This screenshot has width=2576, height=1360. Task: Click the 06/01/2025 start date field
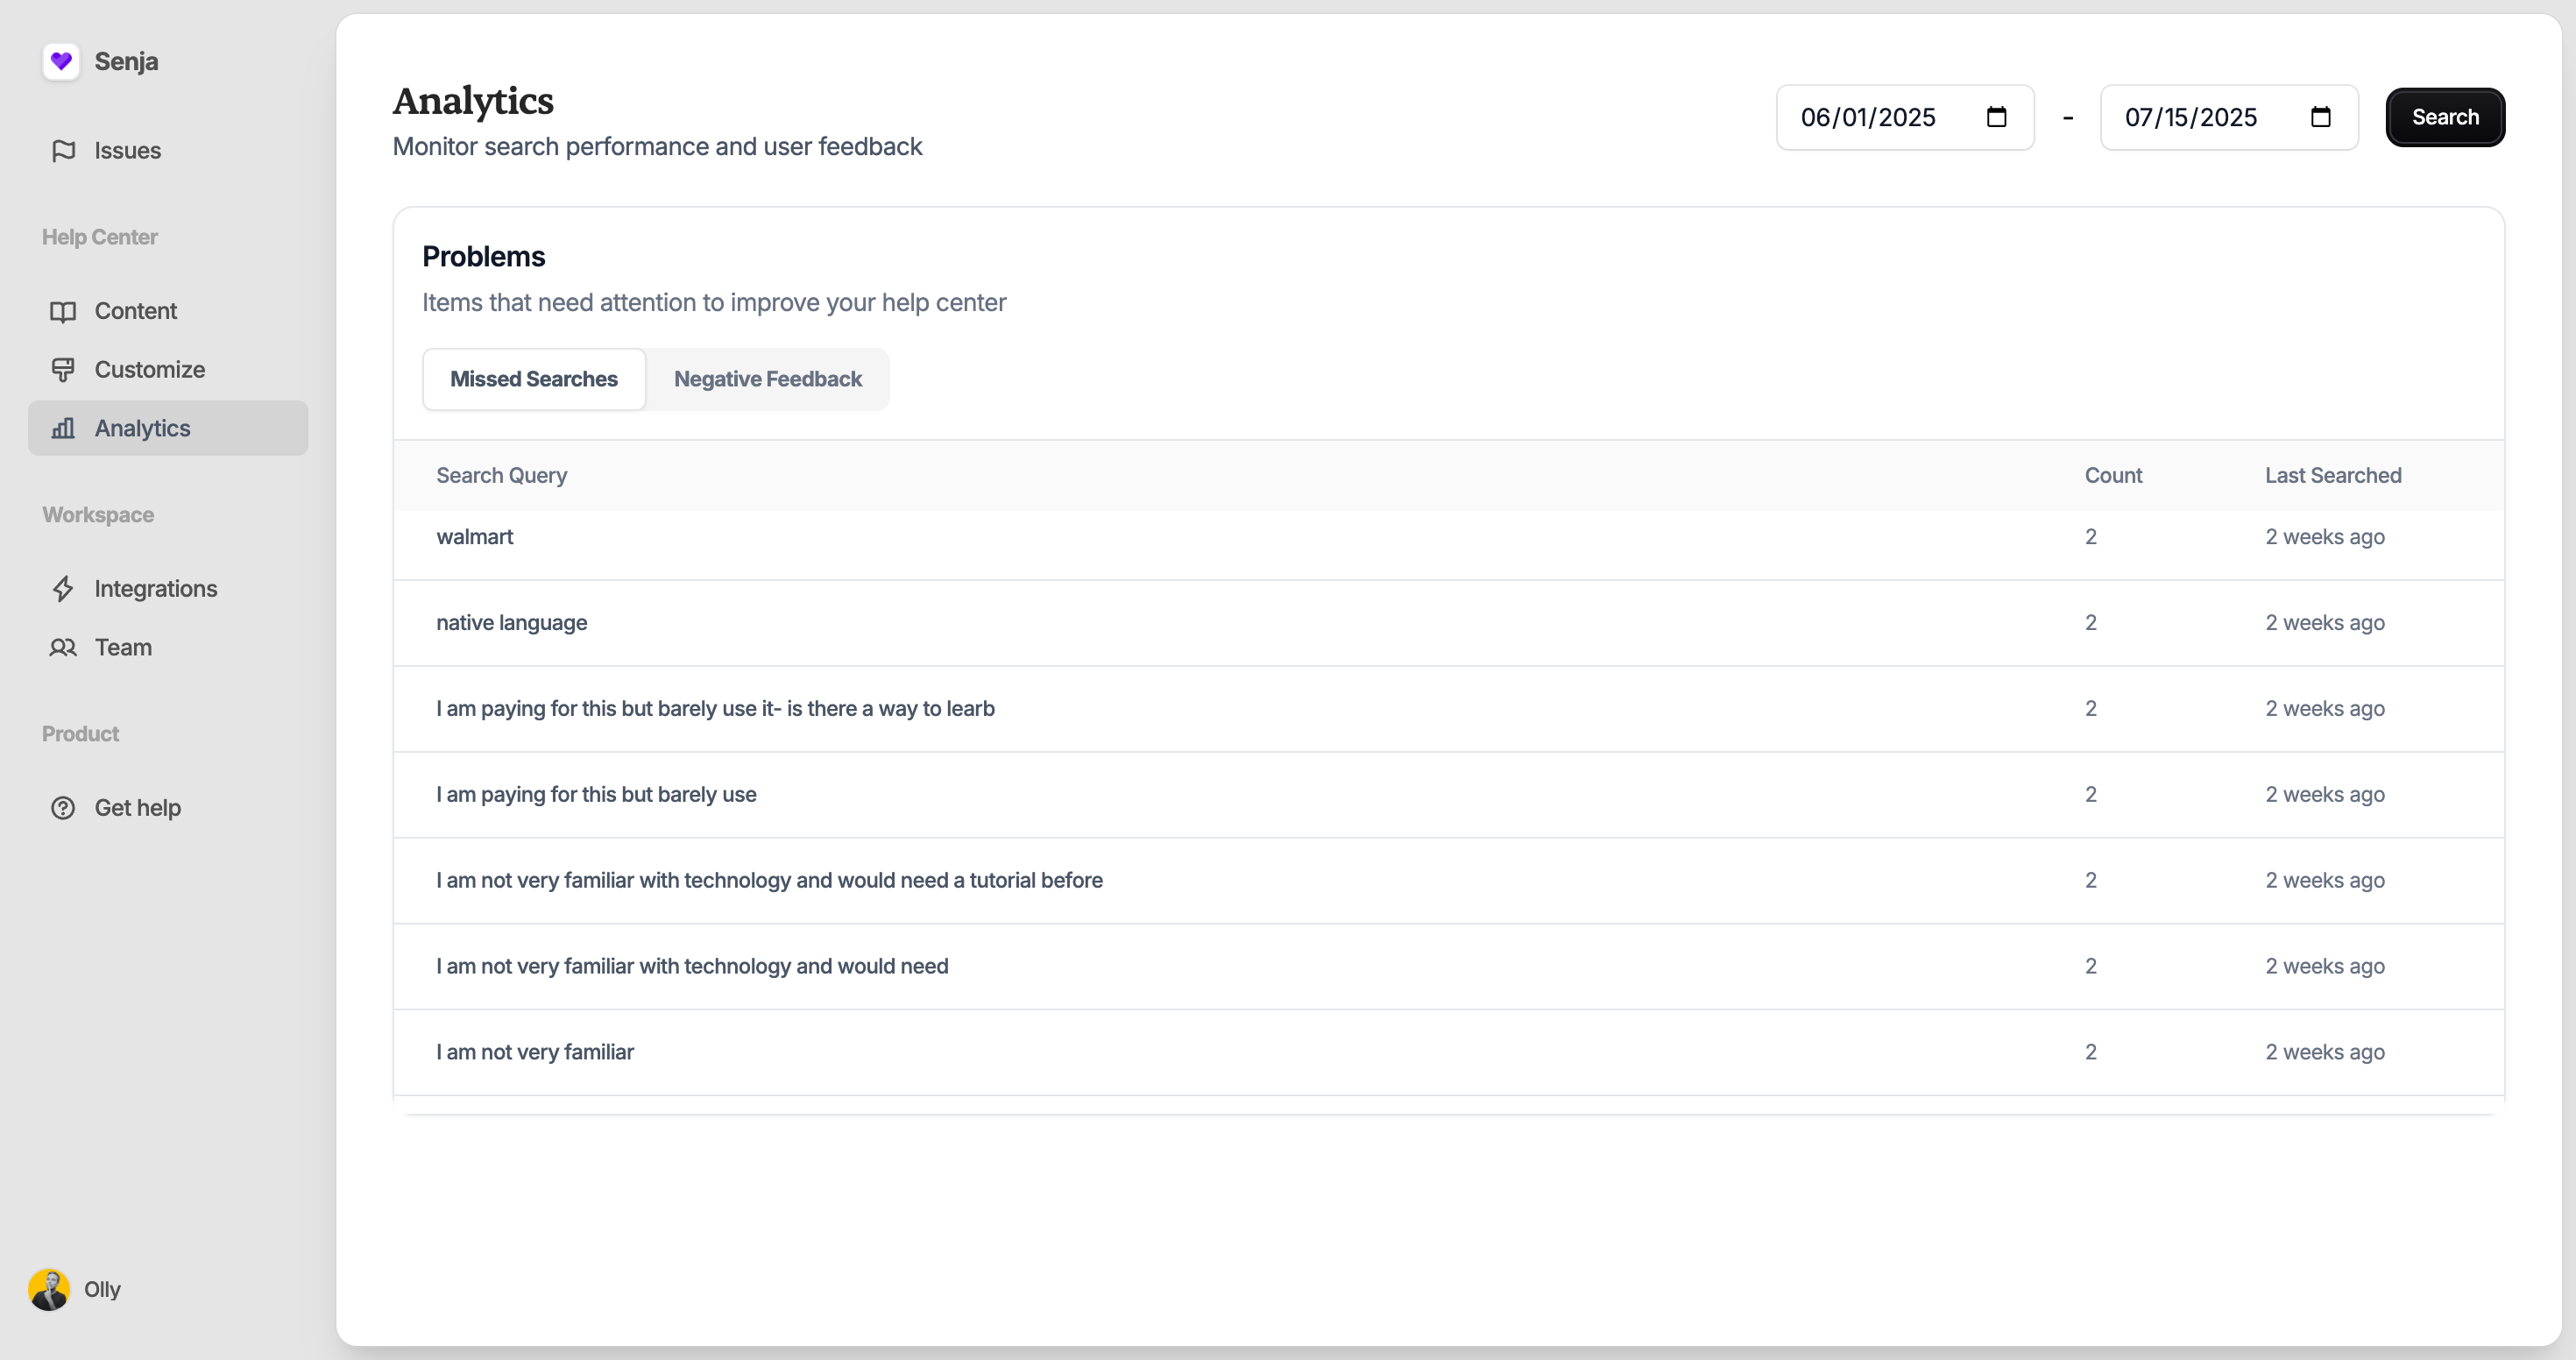(1905, 117)
